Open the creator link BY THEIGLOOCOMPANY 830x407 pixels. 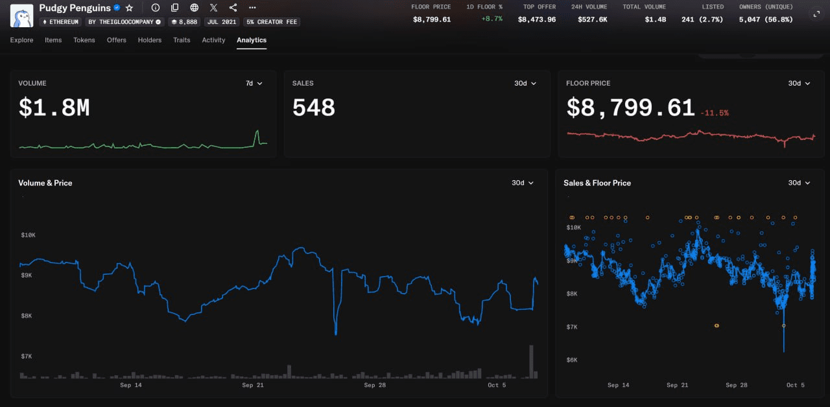pos(124,21)
